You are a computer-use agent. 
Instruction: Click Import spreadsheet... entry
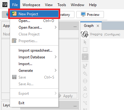coord(34,50)
